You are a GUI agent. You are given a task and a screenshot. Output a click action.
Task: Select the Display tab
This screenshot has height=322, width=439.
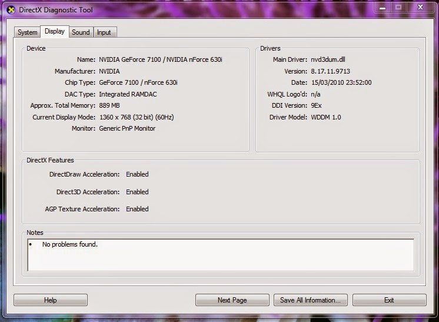55,31
